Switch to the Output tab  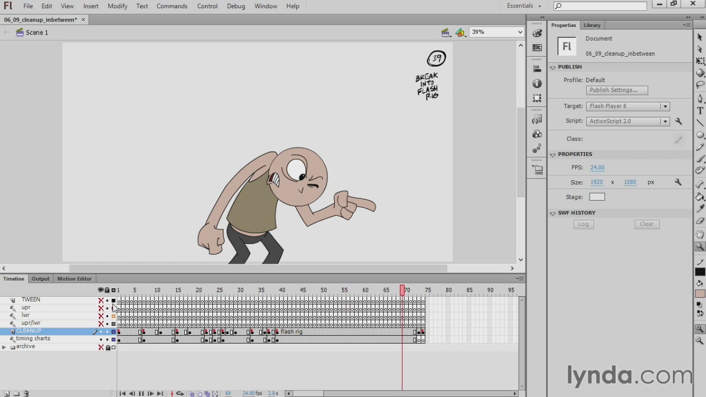click(x=40, y=279)
